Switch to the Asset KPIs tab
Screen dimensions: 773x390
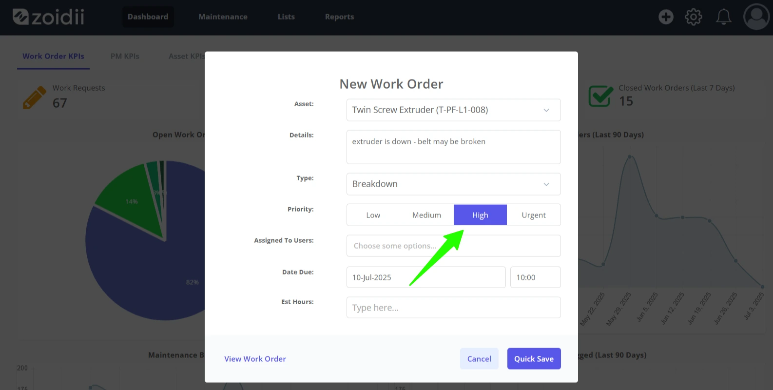pos(186,56)
